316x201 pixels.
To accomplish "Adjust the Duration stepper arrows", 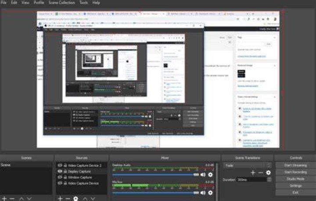I will coord(269,179).
